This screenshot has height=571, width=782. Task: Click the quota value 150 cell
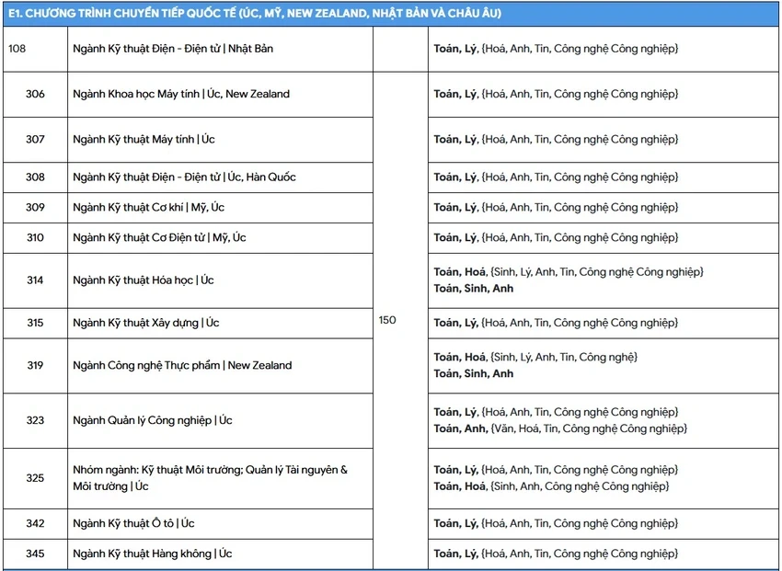pyautogui.click(x=387, y=321)
